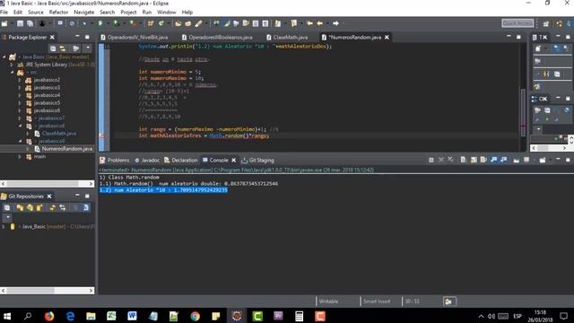This screenshot has height=323, width=574.
Task: Collapse the javabasico8 package
Action: pyautogui.click(x=20, y=126)
